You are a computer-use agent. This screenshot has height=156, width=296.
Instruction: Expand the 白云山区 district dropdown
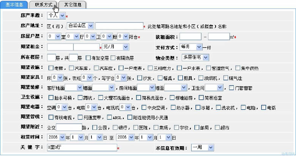[x=80, y=26]
